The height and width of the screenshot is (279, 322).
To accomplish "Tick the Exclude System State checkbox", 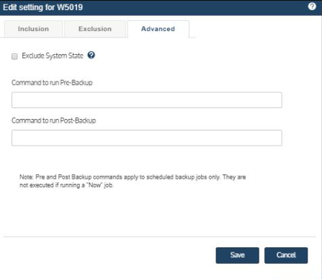I will pos(14,56).
